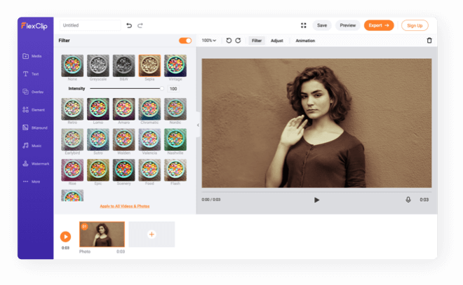Select the None filter
Screen dimensions: 463x285
[72, 66]
